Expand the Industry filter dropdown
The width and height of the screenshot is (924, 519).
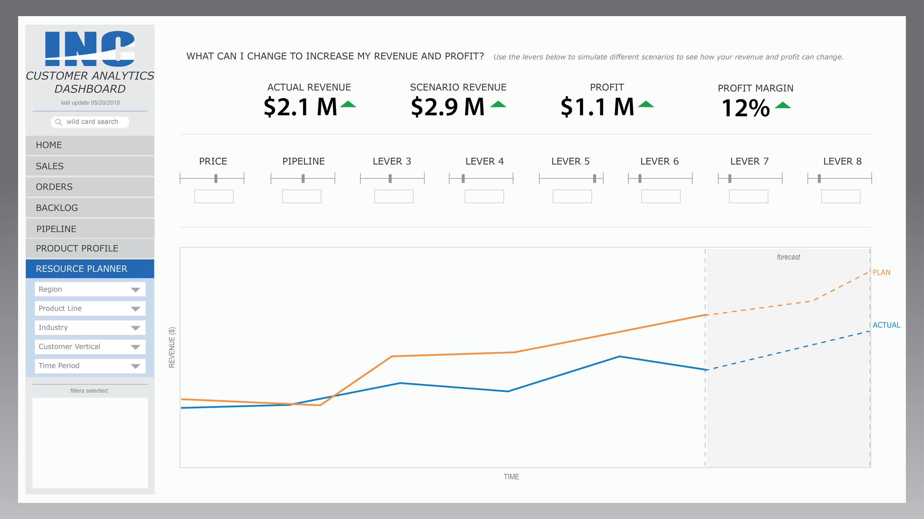coord(90,328)
